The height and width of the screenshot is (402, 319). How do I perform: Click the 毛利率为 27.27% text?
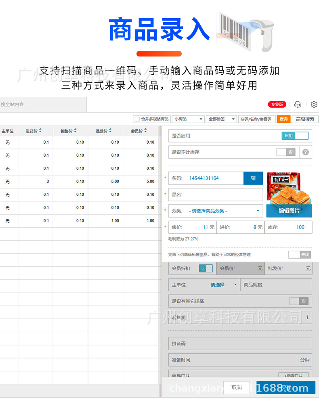pos(183,239)
